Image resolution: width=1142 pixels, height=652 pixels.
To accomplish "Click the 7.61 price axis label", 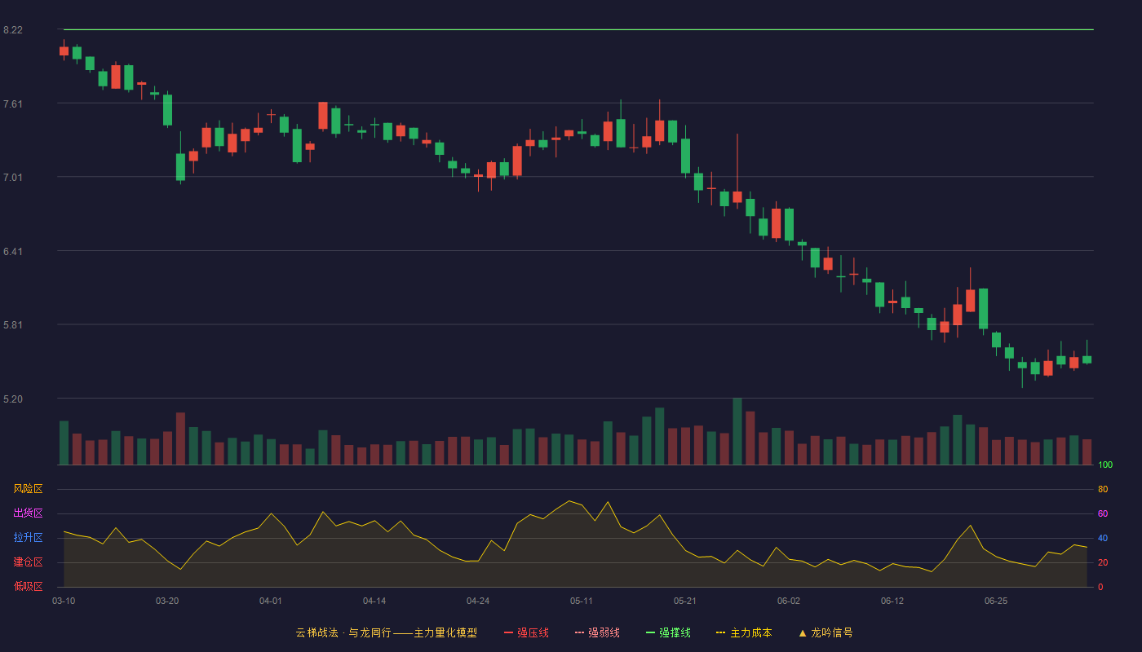I will point(13,104).
